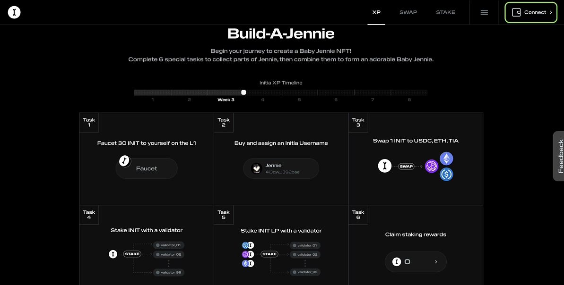Click the chevron arrow in Task 6 rewards pill

[x=436, y=262]
